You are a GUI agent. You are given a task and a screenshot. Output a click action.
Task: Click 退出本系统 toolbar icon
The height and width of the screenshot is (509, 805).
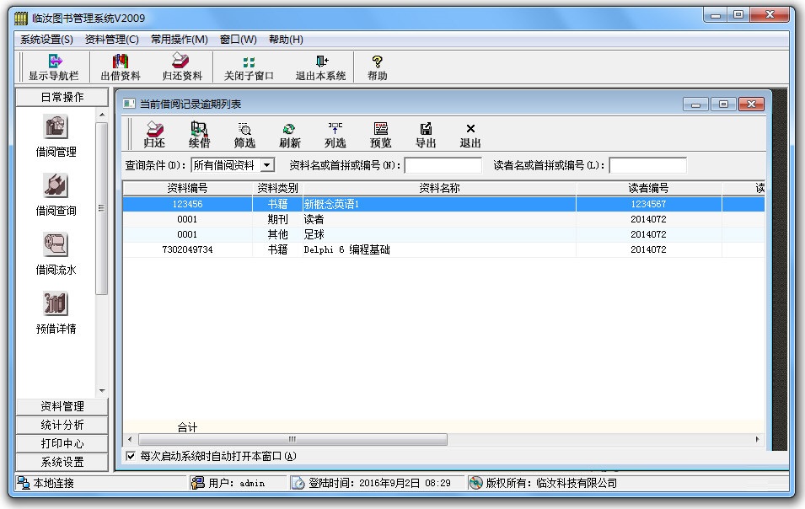[321, 62]
